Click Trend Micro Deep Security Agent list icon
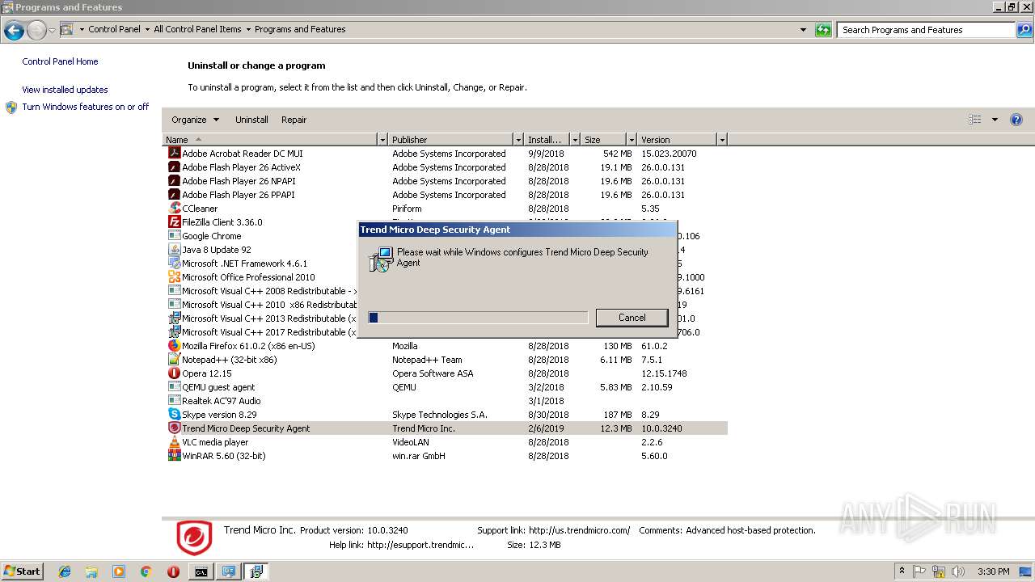 [x=173, y=428]
